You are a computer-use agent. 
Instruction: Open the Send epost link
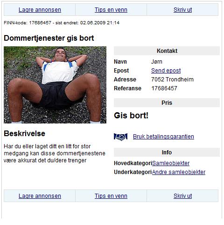click(x=166, y=71)
